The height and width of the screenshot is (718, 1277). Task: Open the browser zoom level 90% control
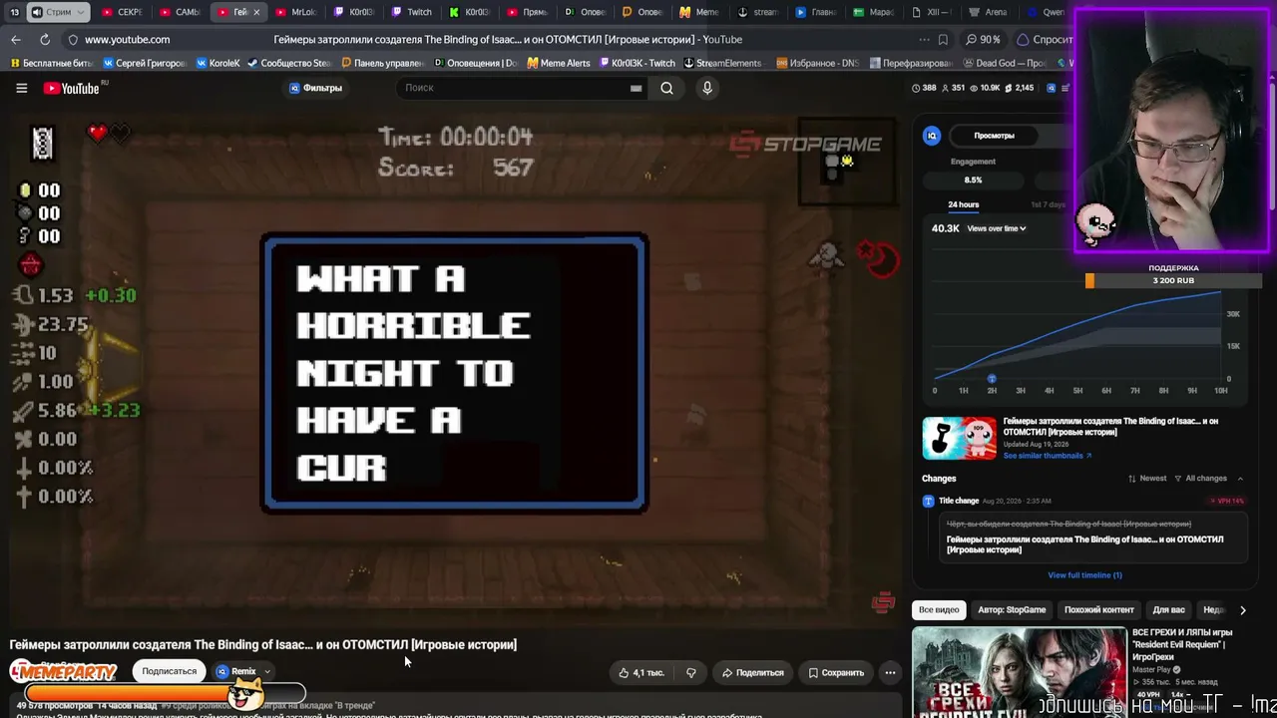983,40
